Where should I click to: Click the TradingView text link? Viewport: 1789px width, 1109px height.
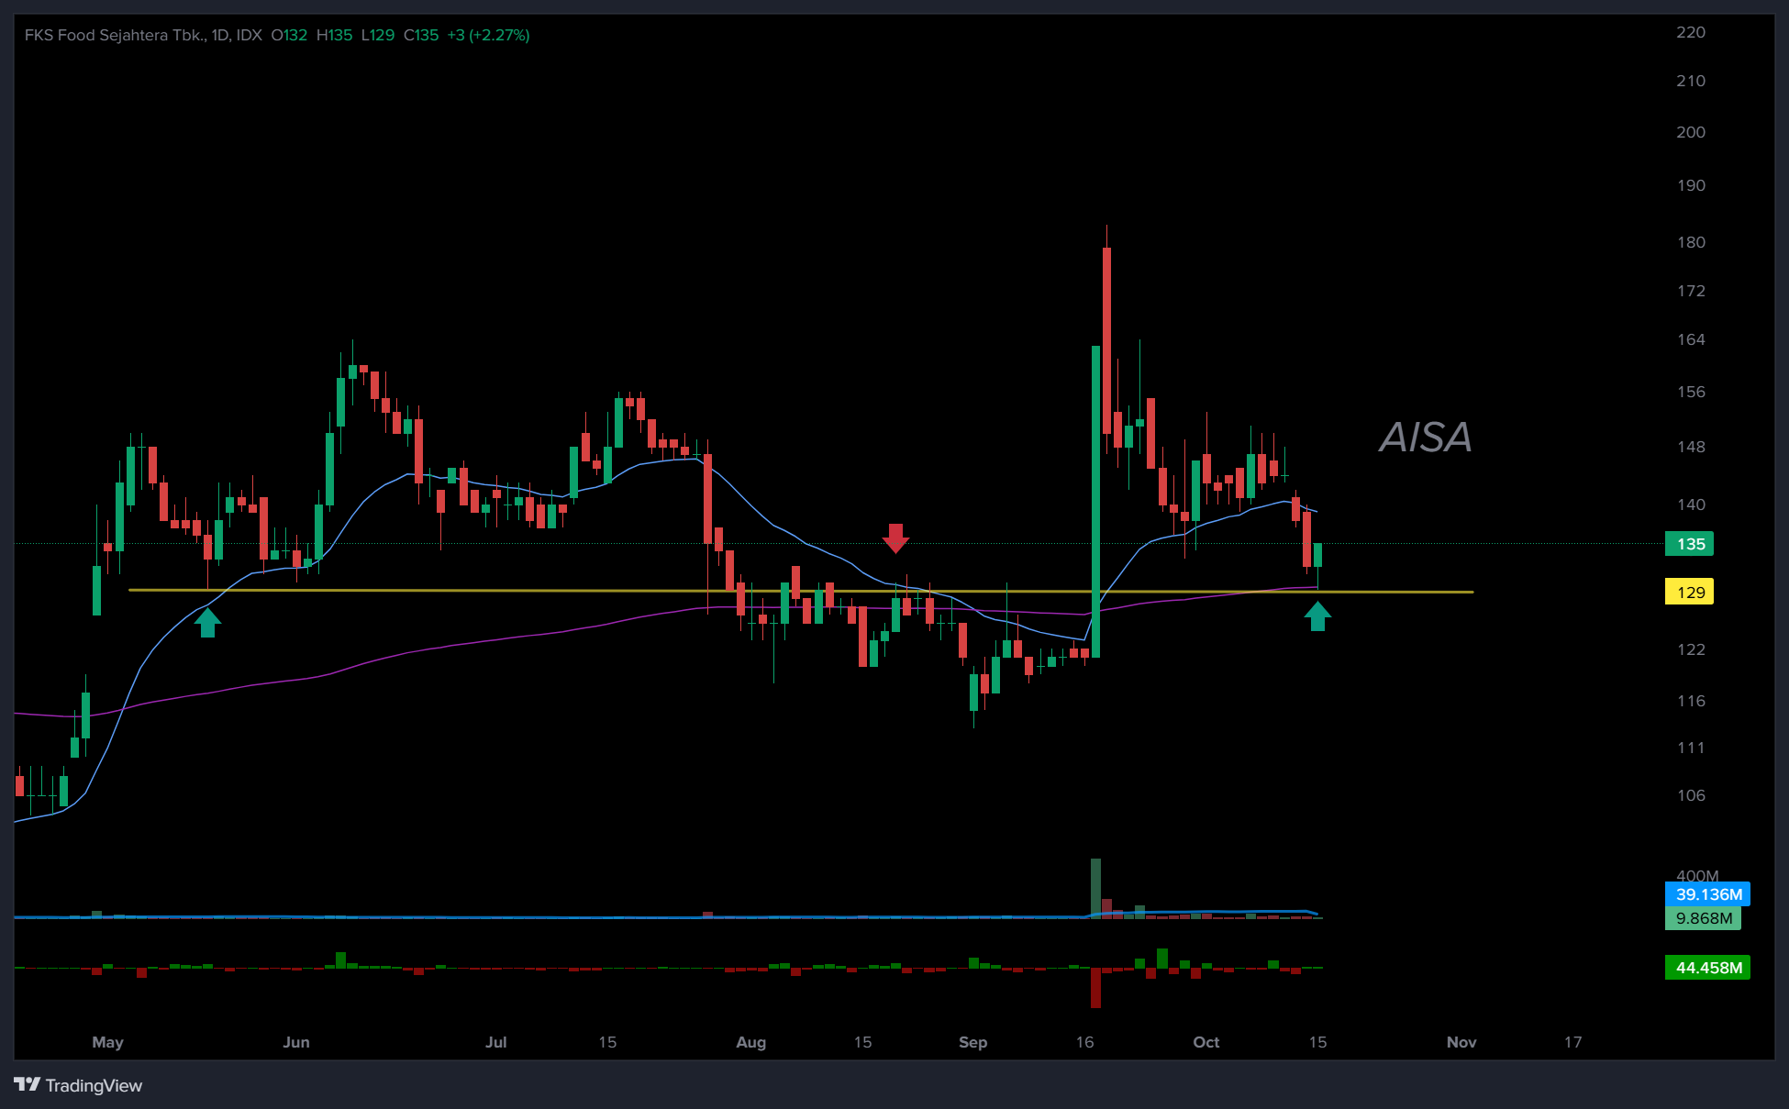(94, 1086)
